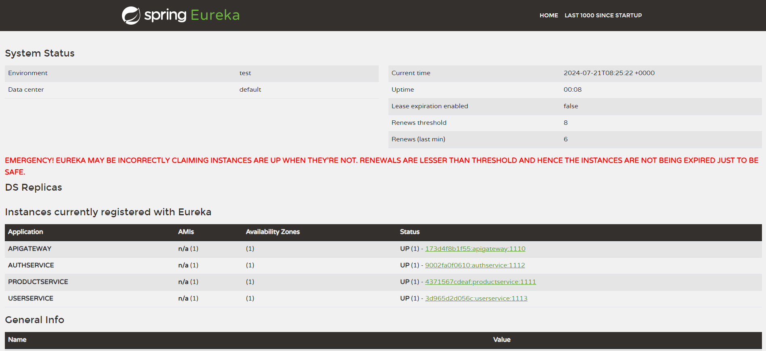The width and height of the screenshot is (766, 351).
Task: Click the data center value default
Action: coord(250,90)
